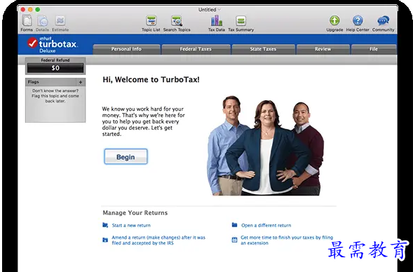
Task: Click Open a different return link
Action: (x=266, y=226)
